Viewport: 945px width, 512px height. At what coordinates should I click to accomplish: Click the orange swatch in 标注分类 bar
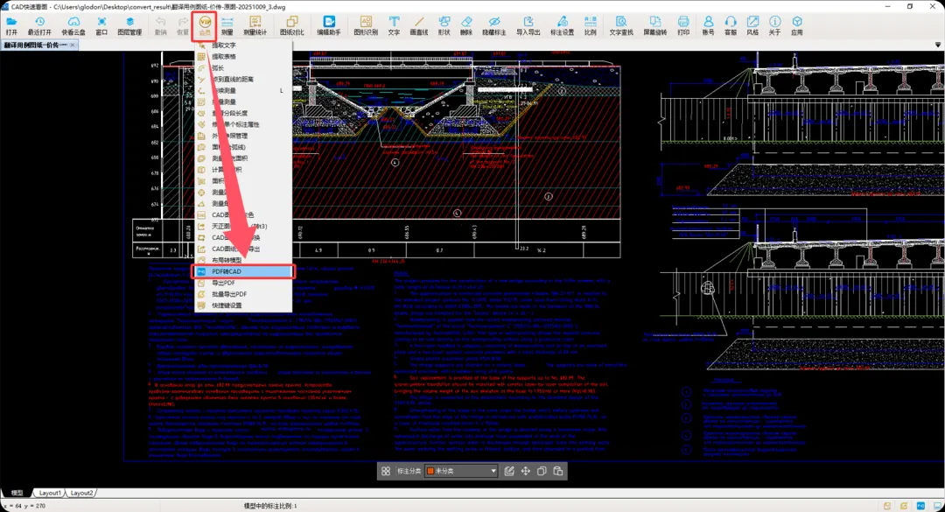coord(431,471)
